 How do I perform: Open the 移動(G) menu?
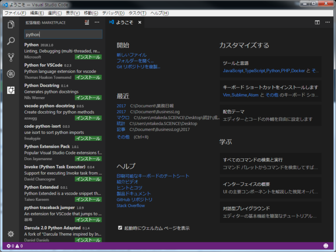(91, 13)
